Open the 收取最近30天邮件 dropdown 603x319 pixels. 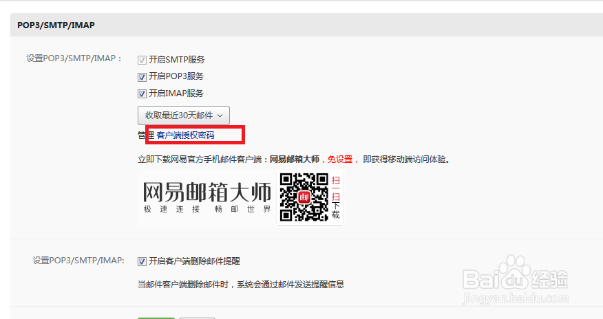(183, 115)
